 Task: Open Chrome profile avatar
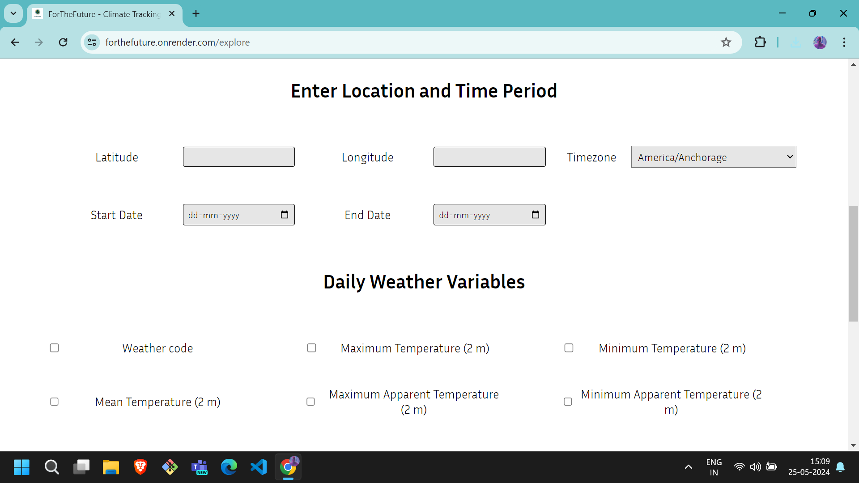pos(820,42)
